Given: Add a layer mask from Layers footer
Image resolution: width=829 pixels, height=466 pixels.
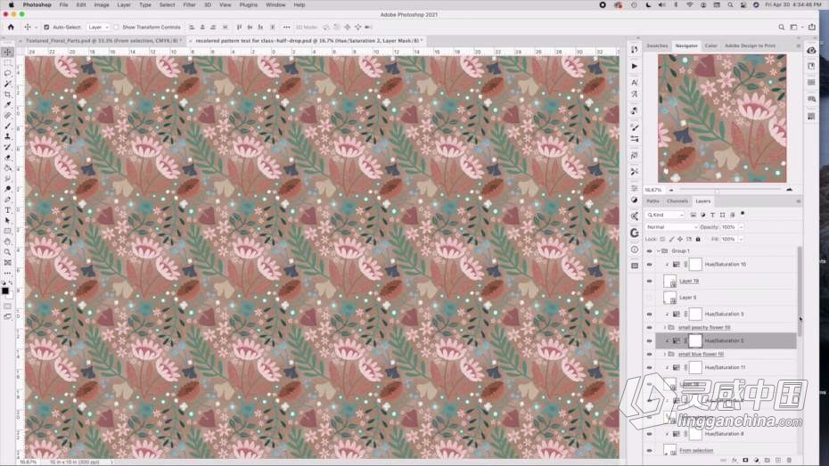Looking at the screenshot, I should tap(745, 460).
